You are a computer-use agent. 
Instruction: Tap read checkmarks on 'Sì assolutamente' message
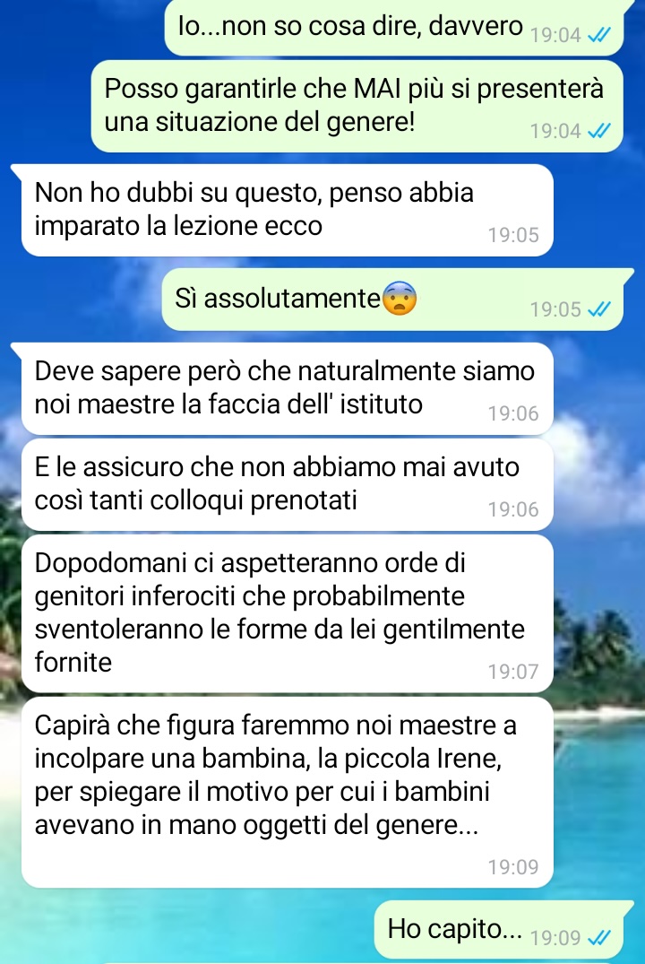coord(599,308)
